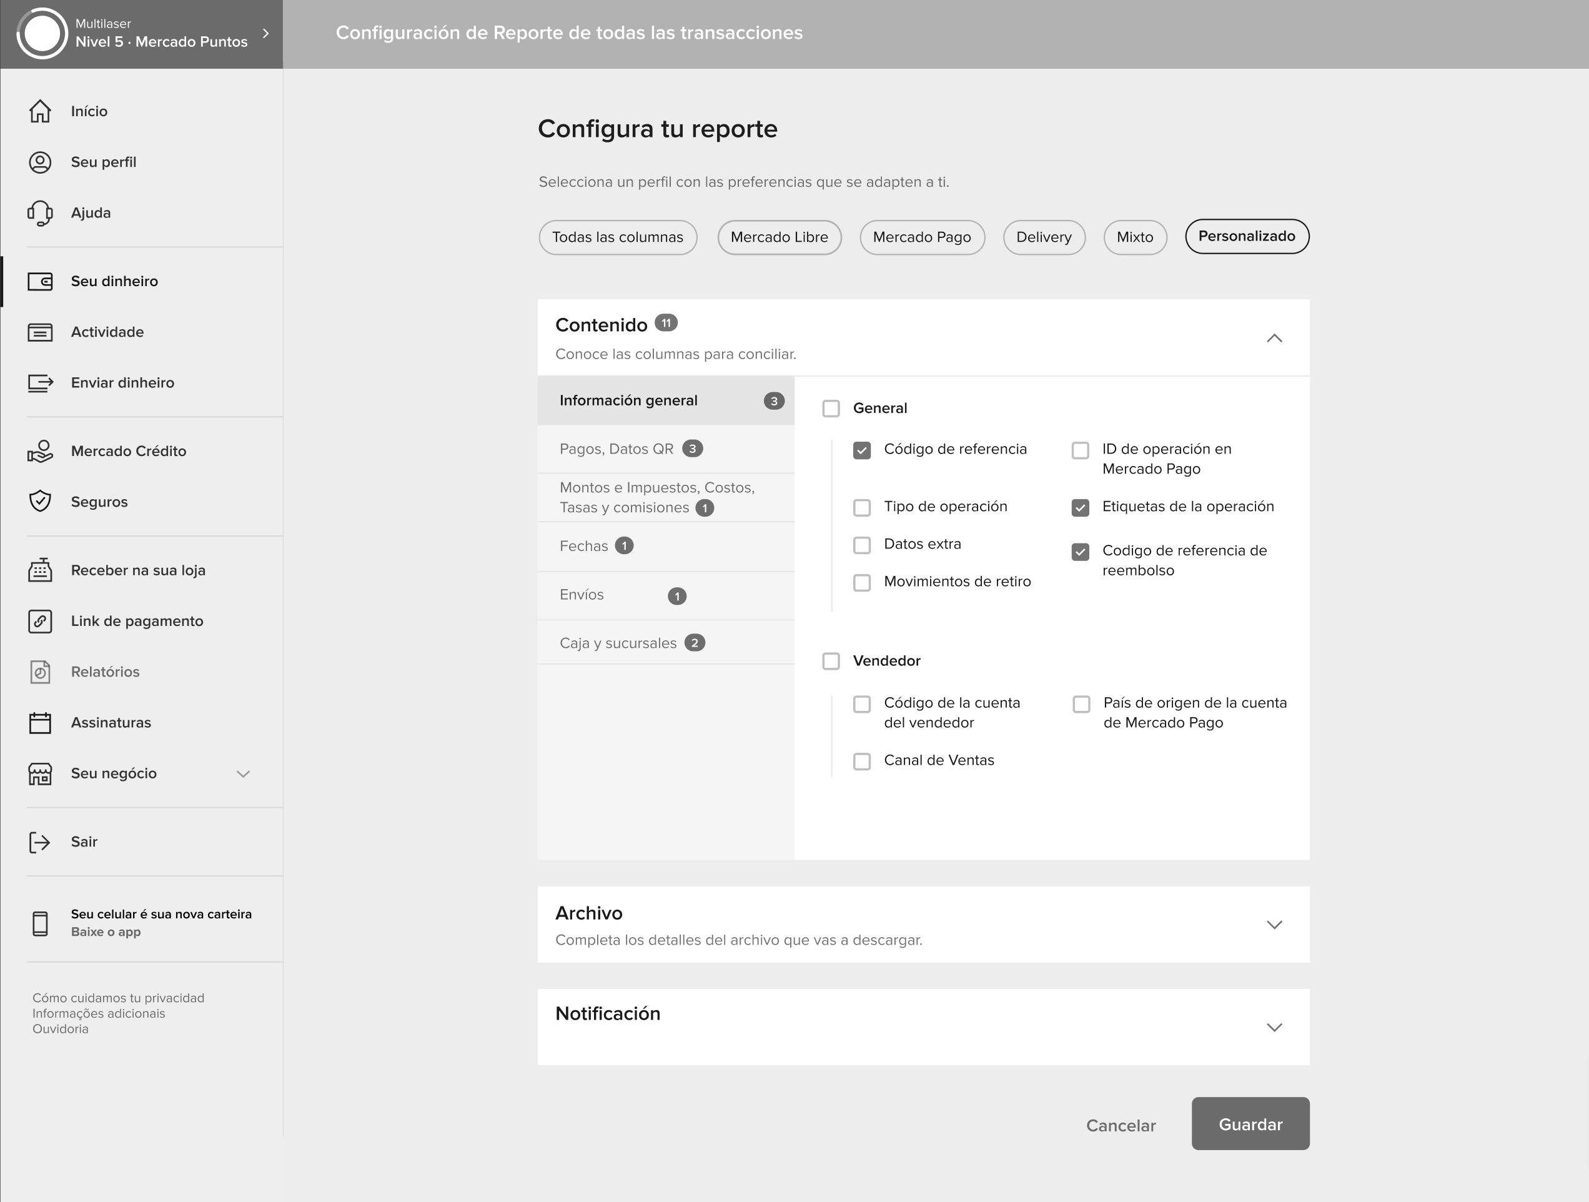The width and height of the screenshot is (1589, 1202).
Task: Open the Ajuda headset icon
Action: (x=40, y=212)
